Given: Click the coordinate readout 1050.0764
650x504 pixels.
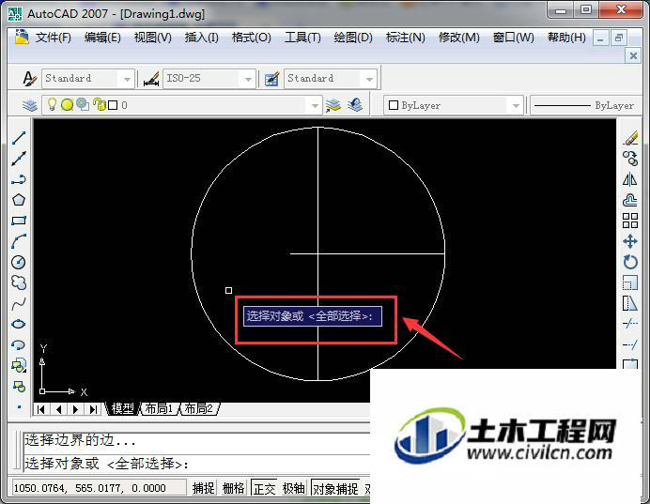Looking at the screenshot, I should 99,488.
